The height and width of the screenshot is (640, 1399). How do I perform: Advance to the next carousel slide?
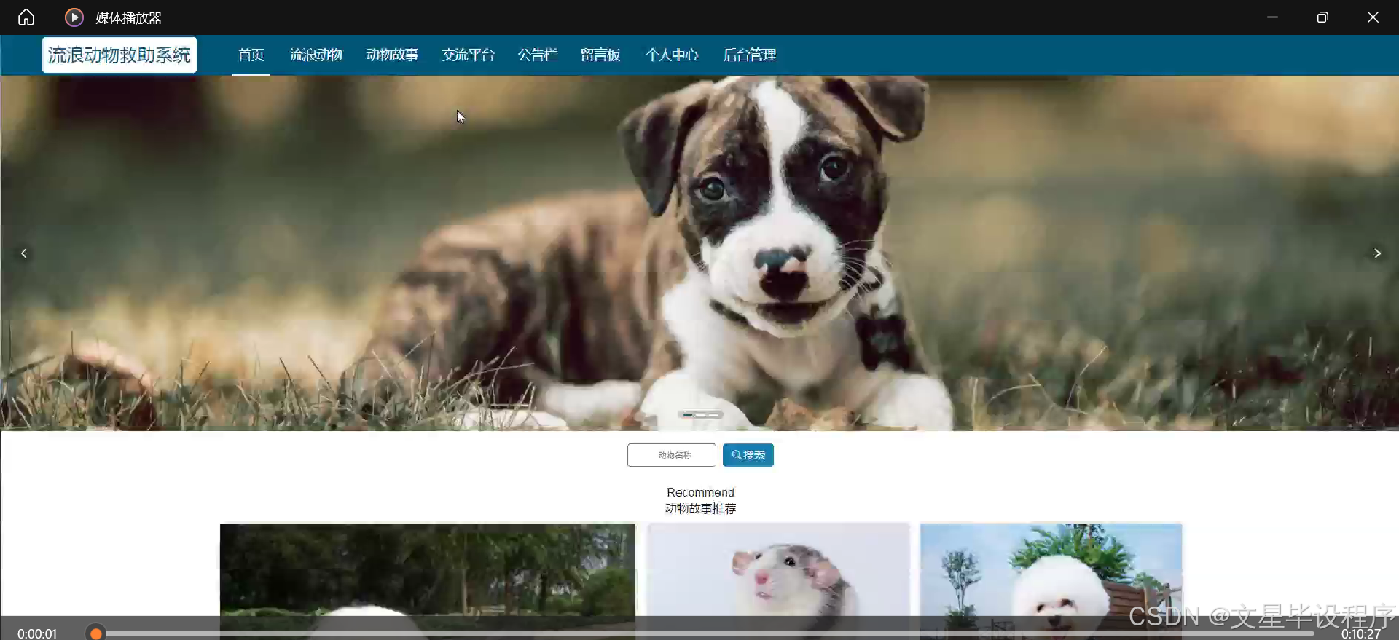click(1377, 253)
